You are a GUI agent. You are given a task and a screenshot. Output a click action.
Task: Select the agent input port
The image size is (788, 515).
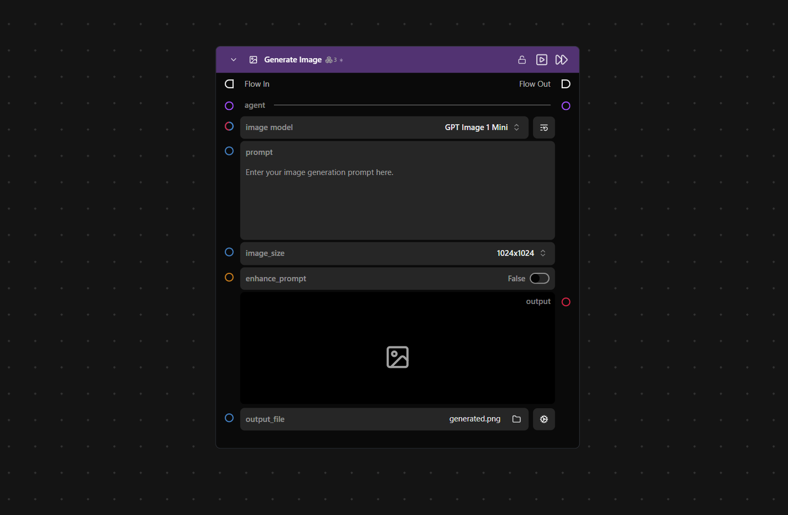[229, 106]
